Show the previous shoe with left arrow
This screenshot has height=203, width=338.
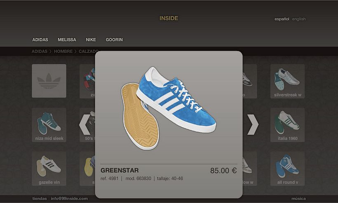point(84,124)
